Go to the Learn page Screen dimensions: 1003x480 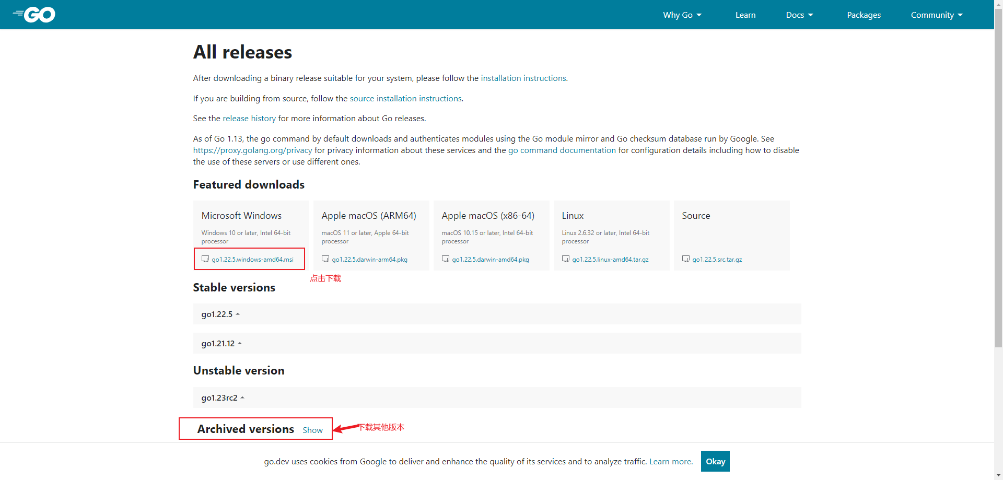745,15
